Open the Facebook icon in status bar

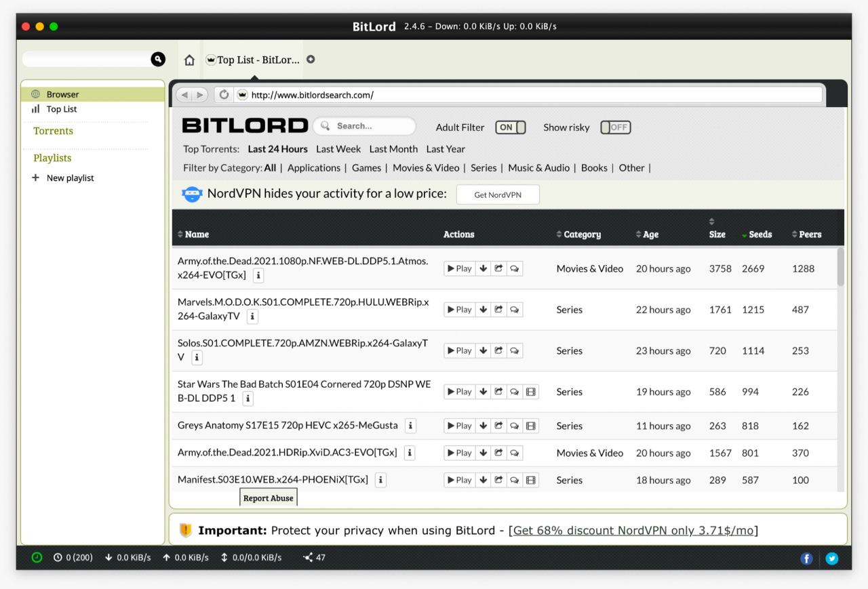pyautogui.click(x=806, y=558)
